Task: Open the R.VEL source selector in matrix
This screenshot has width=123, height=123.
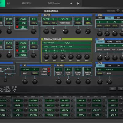Action: (x=18, y=101)
